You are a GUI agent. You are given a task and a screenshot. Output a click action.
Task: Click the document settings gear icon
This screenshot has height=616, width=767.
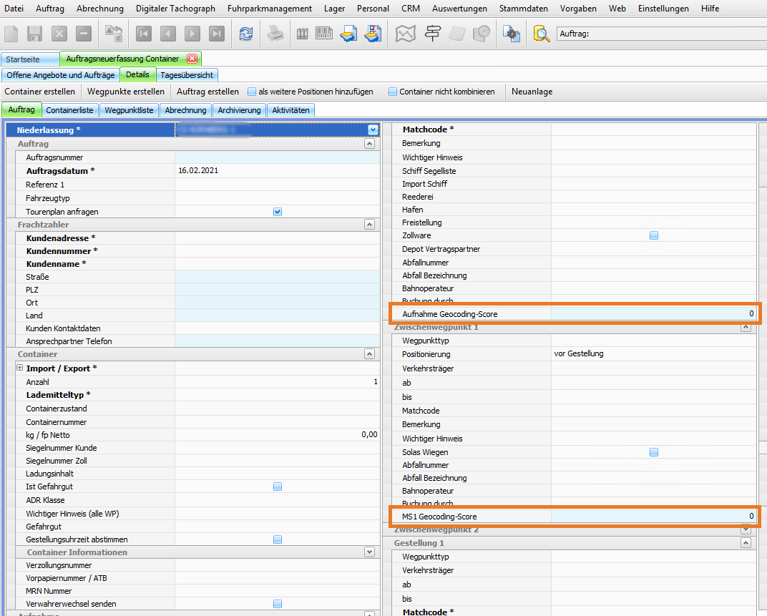[x=511, y=34]
